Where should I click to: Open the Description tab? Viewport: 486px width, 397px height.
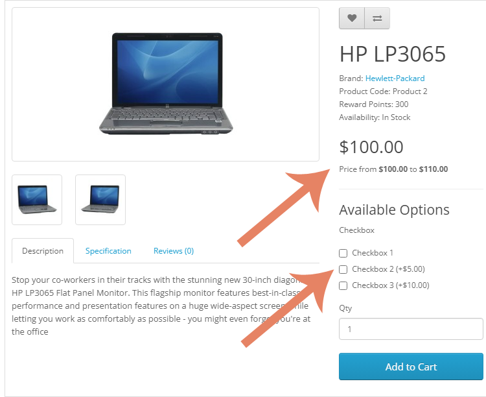43,251
